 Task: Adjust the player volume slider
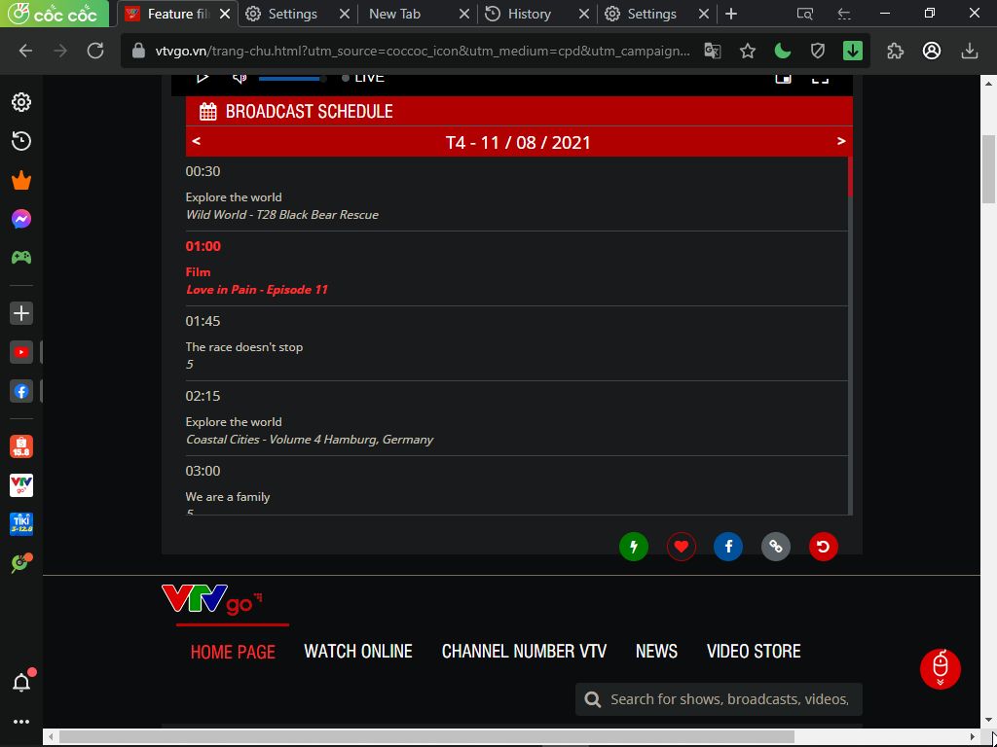pyautogui.click(x=292, y=79)
